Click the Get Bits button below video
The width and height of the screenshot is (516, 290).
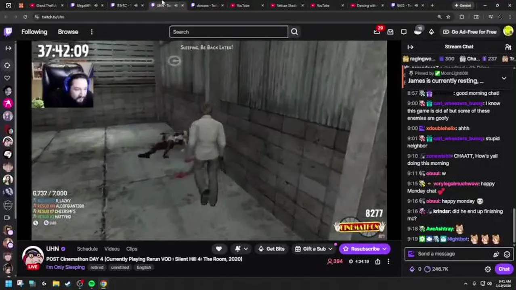[271, 249]
